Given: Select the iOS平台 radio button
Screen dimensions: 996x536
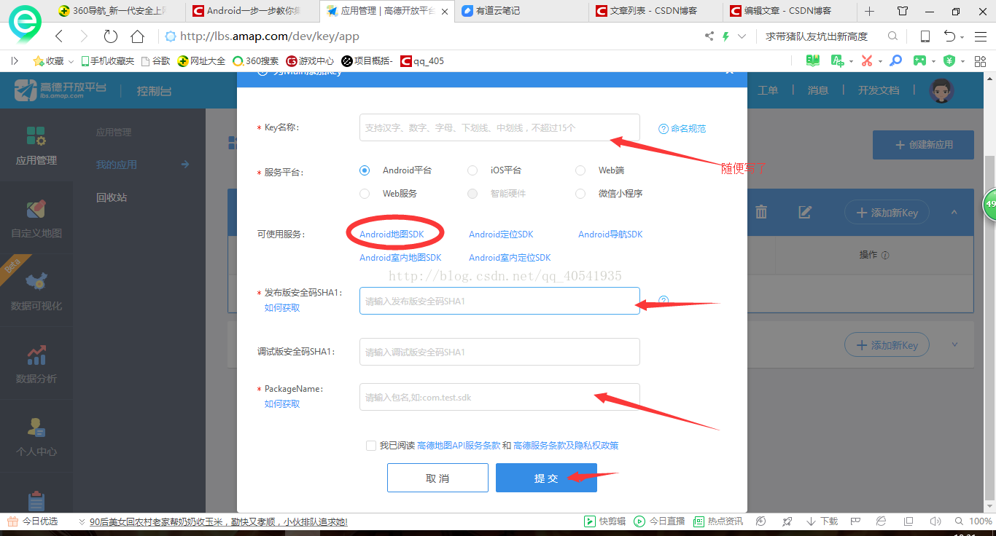Looking at the screenshot, I should pos(472,170).
